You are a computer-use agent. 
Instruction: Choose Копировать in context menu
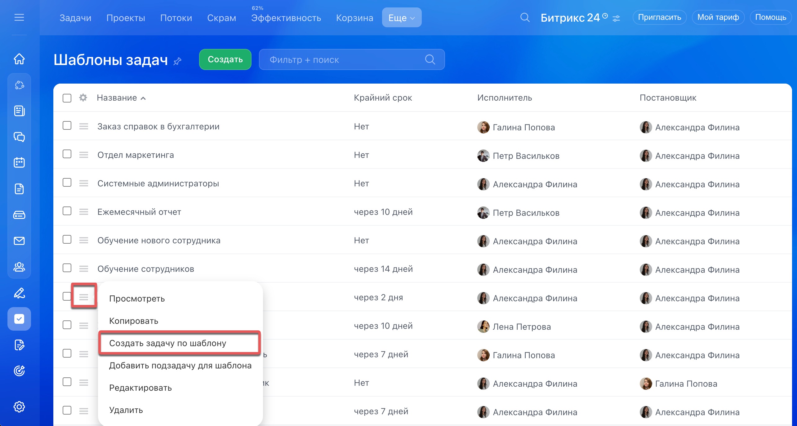(180, 321)
